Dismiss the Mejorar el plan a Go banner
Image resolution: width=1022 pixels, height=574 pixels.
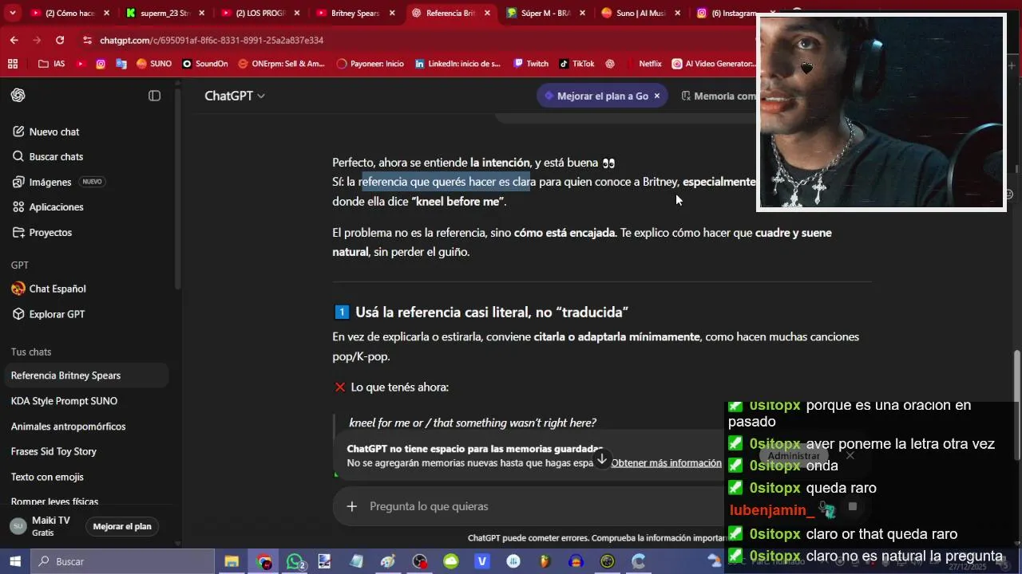point(657,96)
